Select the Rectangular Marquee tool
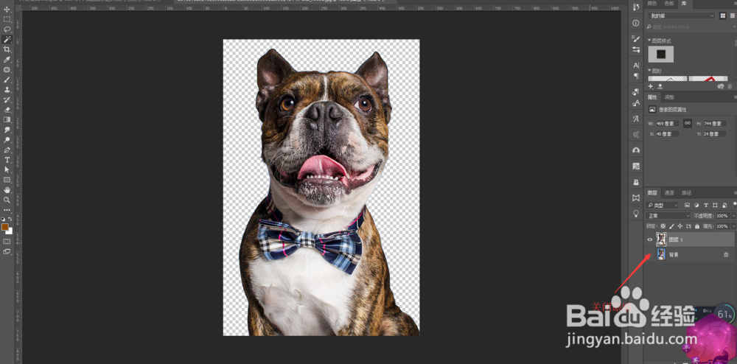737x364 pixels. (7, 19)
